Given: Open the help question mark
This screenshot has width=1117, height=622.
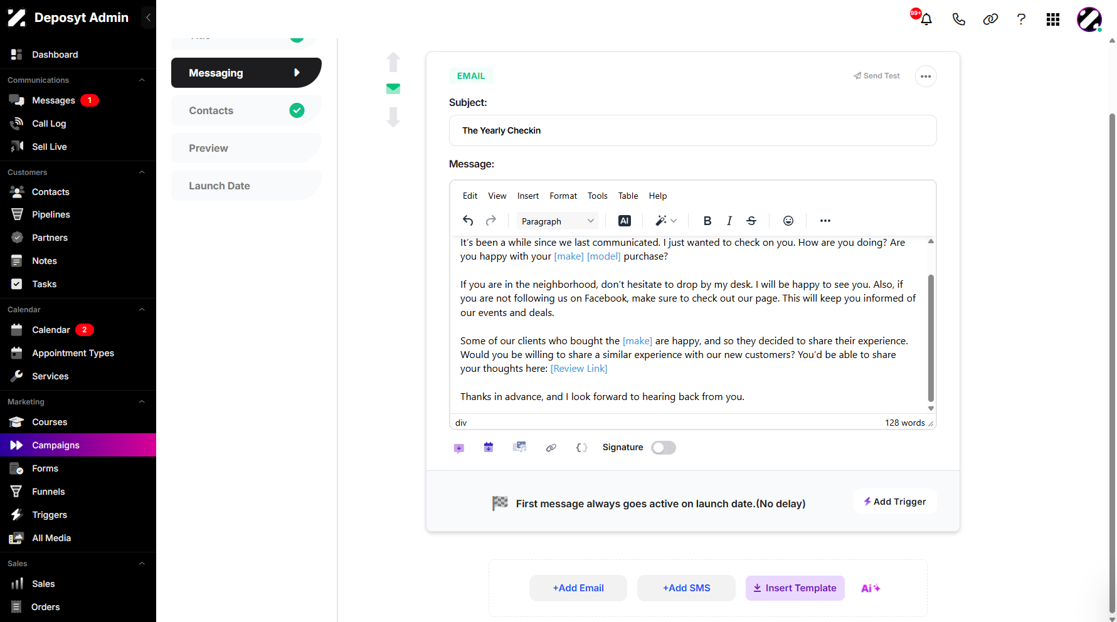Looking at the screenshot, I should 1021,19.
